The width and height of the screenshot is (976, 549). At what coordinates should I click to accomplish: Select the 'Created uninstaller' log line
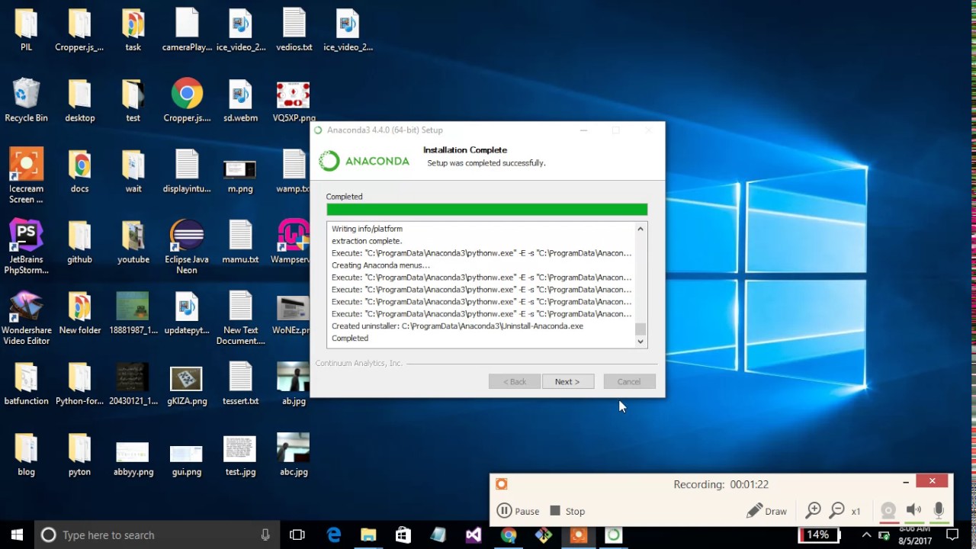[x=457, y=326]
